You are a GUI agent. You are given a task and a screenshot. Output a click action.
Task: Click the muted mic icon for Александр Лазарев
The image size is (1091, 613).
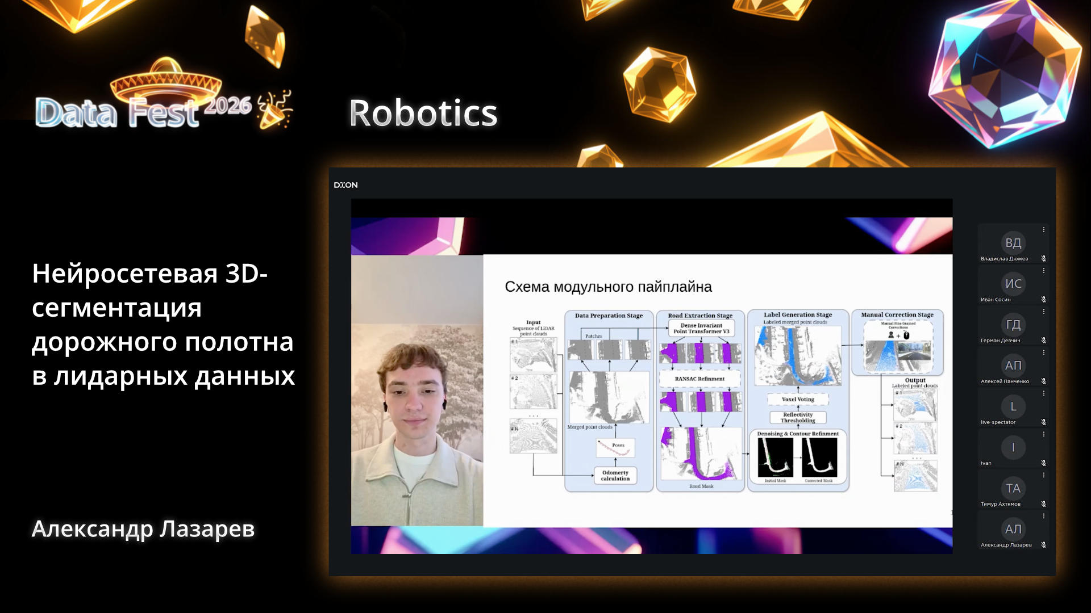coord(1043,544)
